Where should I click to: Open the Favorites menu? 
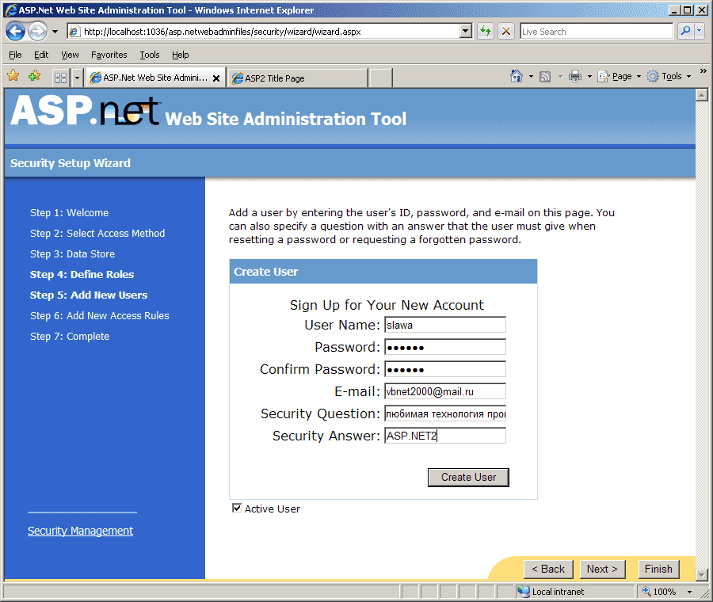(x=109, y=55)
